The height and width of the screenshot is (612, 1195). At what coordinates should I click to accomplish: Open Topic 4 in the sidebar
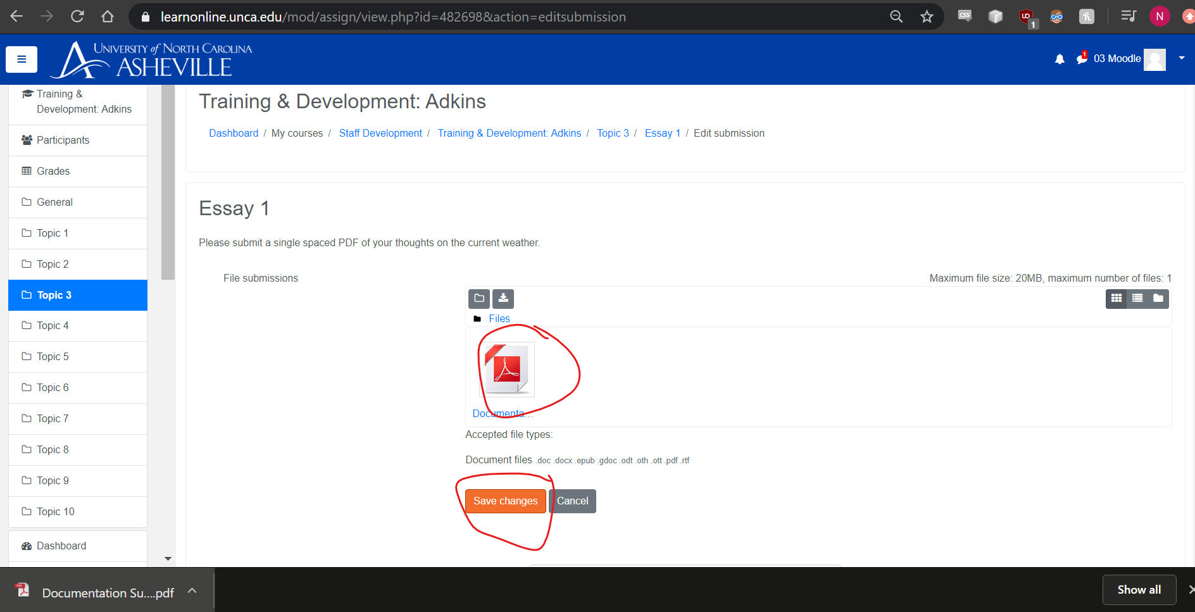coord(53,325)
